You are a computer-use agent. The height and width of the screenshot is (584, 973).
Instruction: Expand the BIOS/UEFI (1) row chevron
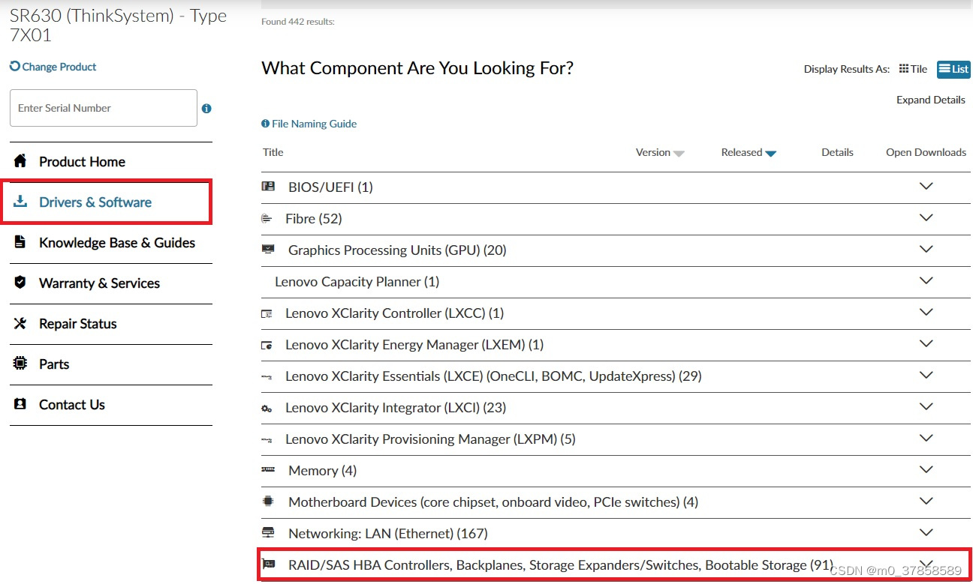(926, 186)
